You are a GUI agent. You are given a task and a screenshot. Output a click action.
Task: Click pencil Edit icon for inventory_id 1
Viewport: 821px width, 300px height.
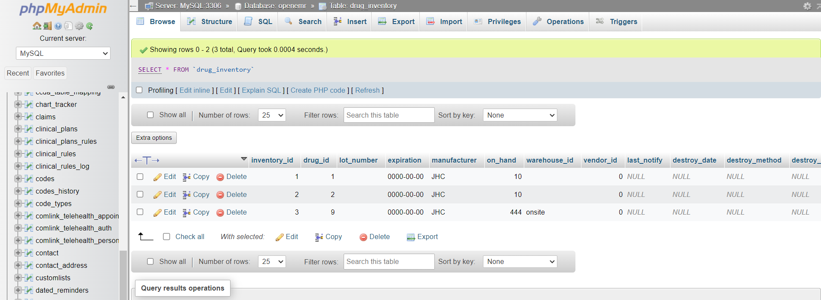pos(158,177)
